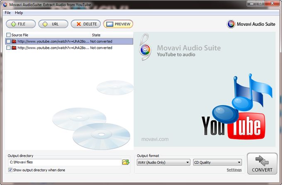The width and height of the screenshot is (282, 185).
Task: Remove selected item with DELETE button
Action: click(86, 24)
